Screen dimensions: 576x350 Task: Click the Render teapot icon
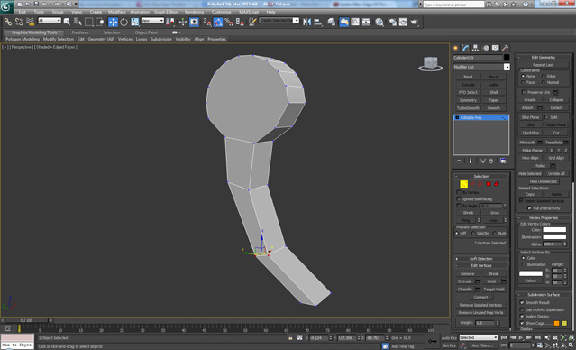pos(415,22)
